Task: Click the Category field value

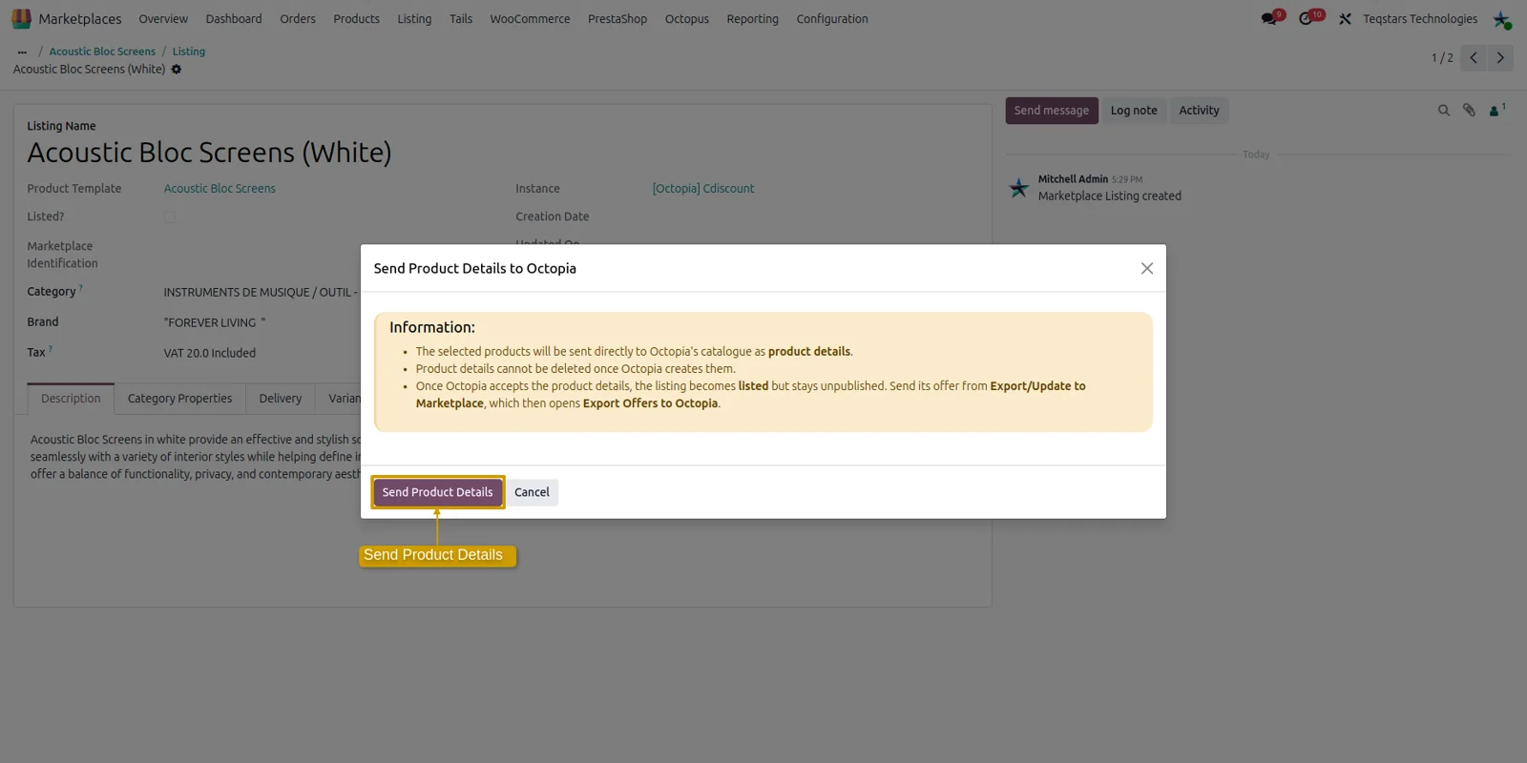Action: coord(261,293)
